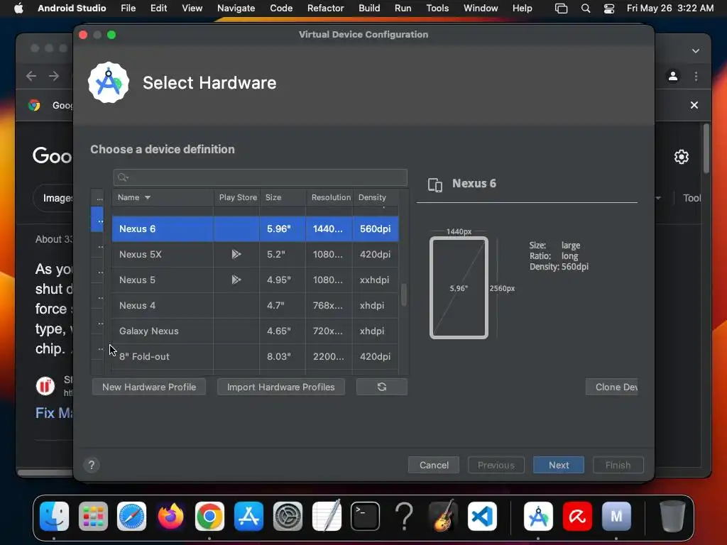Click Chrome back arrow
This screenshot has width=727, height=545.
(31, 76)
